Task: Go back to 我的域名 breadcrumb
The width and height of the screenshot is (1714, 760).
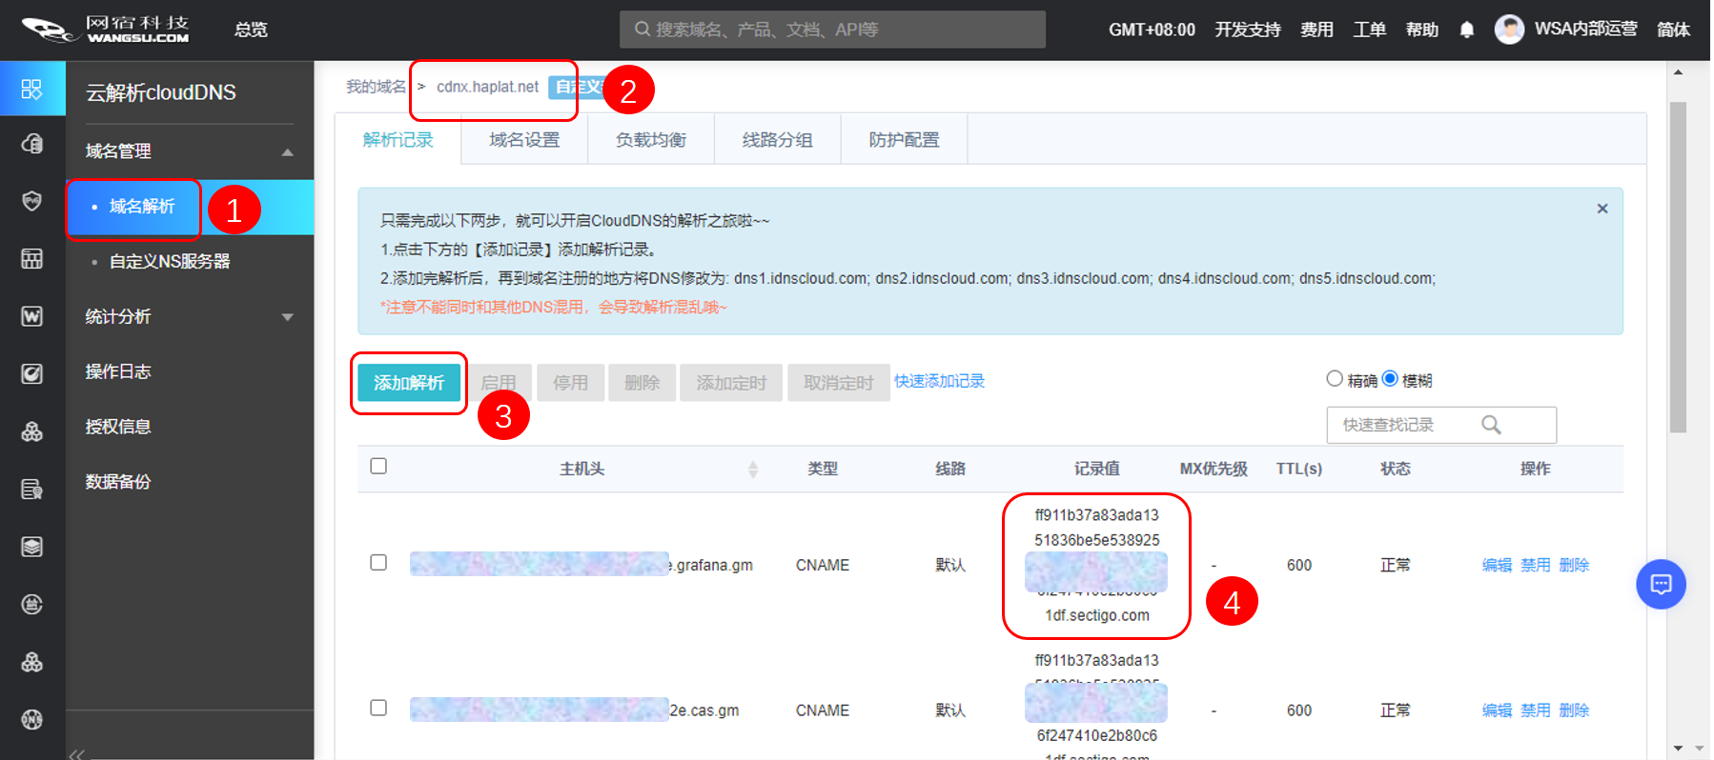Action: pos(376,87)
